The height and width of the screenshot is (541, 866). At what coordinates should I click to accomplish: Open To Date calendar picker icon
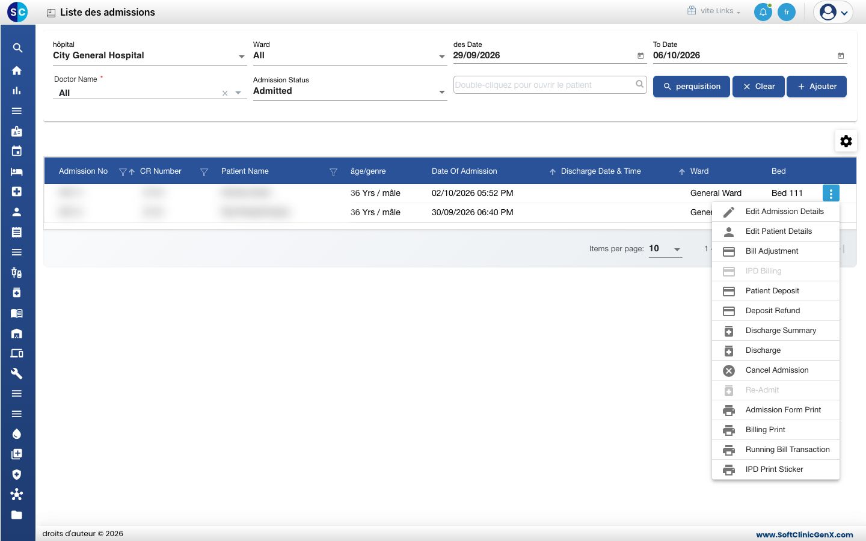pyautogui.click(x=841, y=56)
